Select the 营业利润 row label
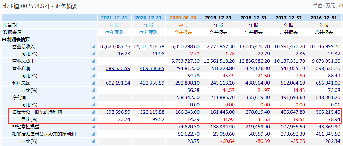 21,68
